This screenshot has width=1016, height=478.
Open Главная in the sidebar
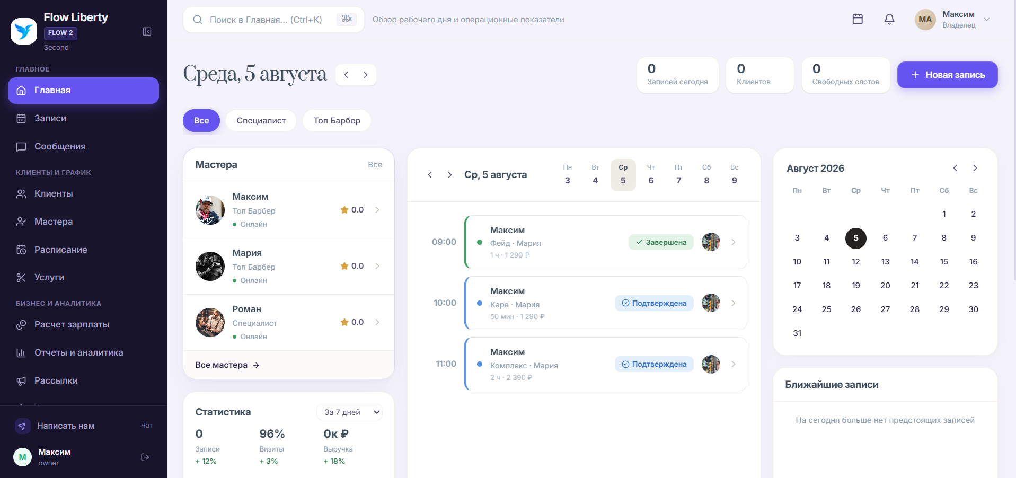tap(83, 91)
